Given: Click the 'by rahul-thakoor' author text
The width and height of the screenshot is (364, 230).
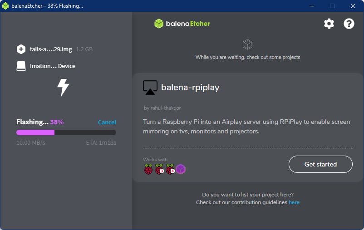Looking at the screenshot, I should [162, 108].
